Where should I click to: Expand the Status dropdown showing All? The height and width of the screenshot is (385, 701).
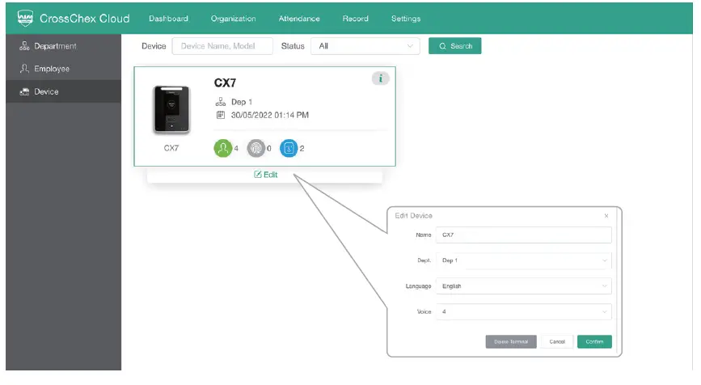(365, 46)
